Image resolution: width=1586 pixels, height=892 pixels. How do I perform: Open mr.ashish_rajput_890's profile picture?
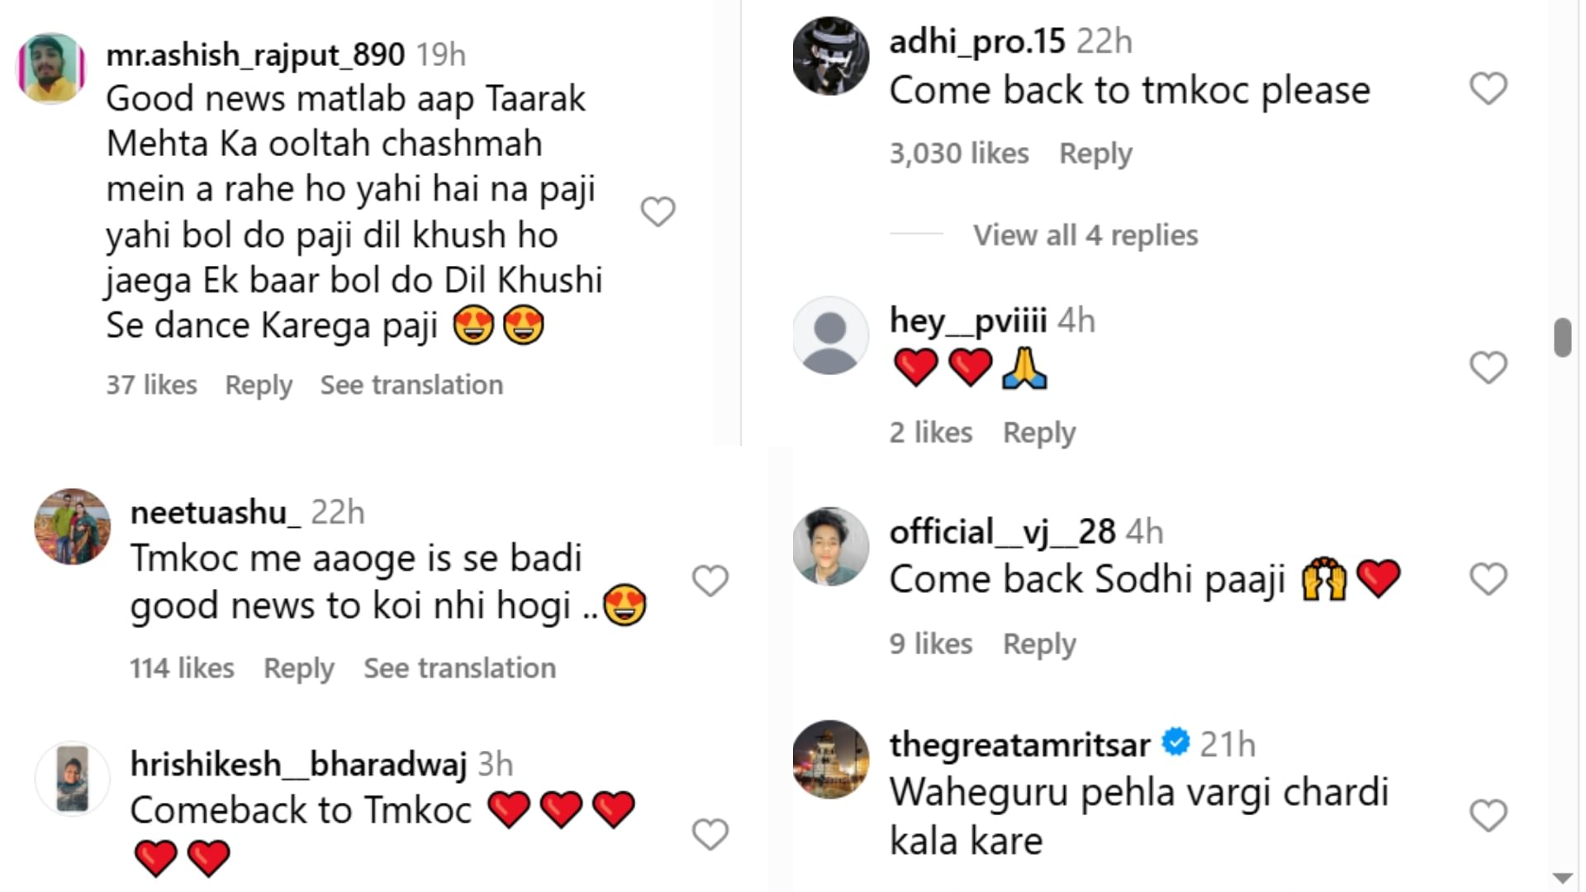point(51,69)
